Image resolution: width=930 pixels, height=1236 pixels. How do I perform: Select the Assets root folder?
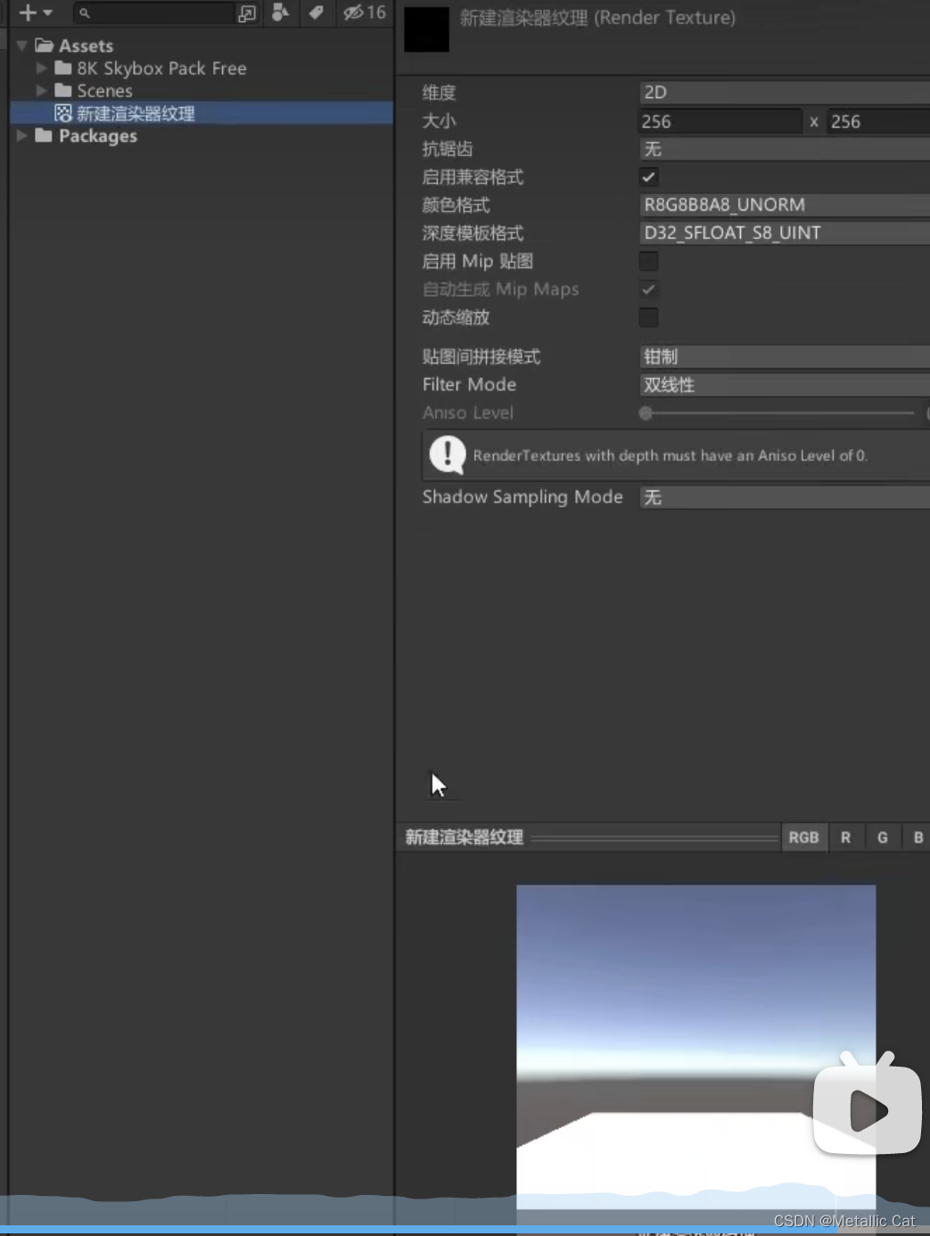(86, 45)
